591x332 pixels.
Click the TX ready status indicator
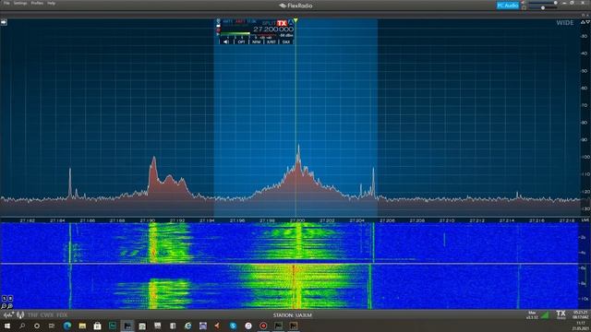561,314
